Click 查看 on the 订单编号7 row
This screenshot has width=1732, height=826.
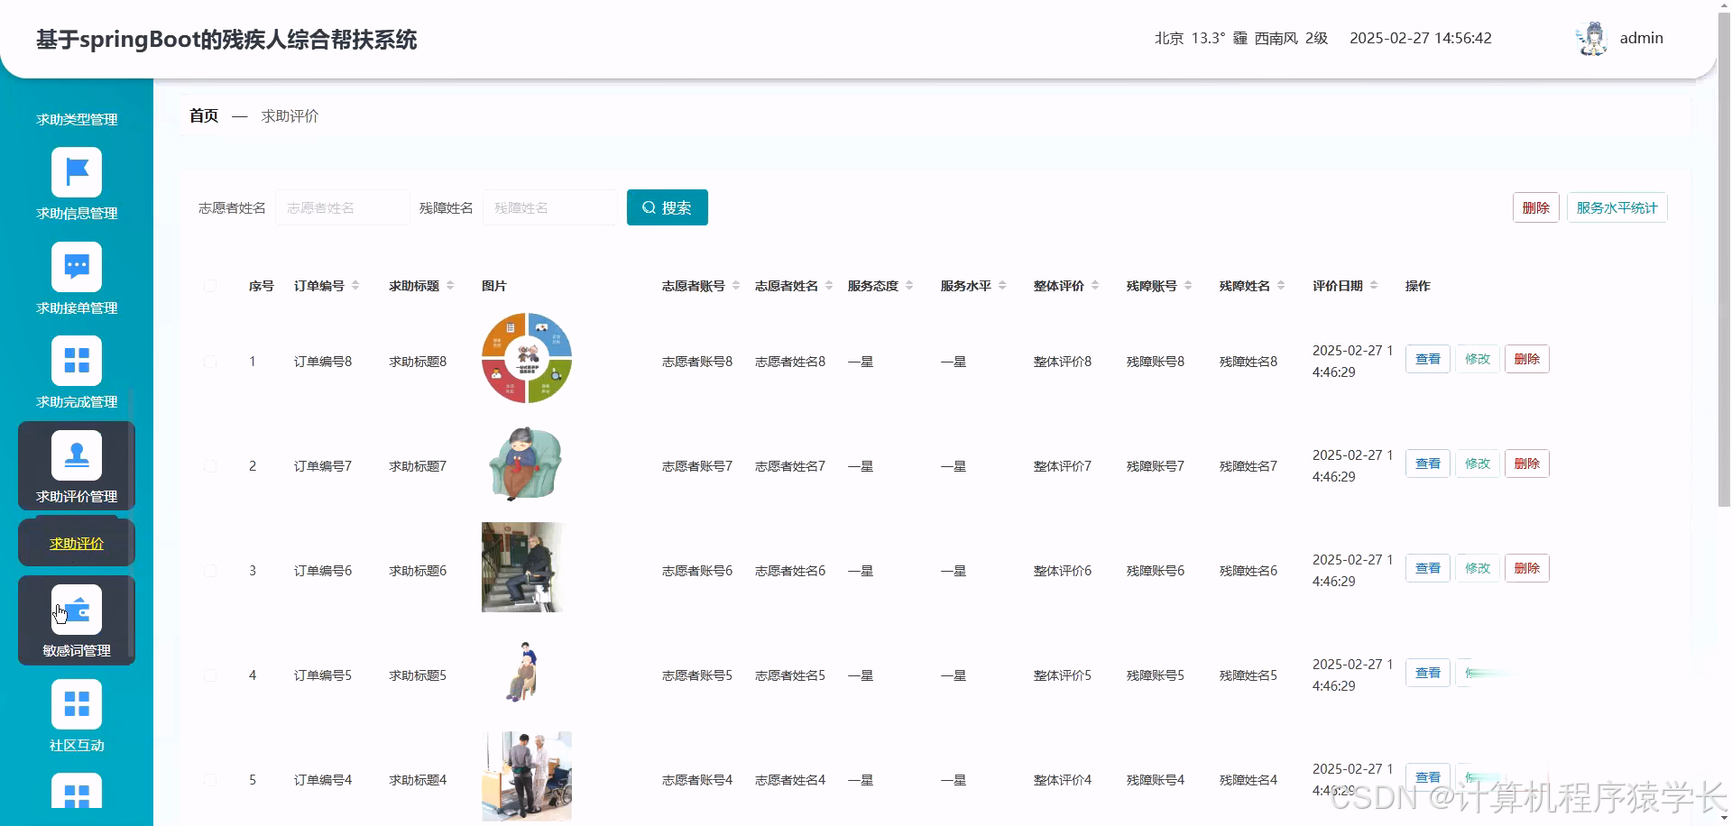pos(1427,463)
